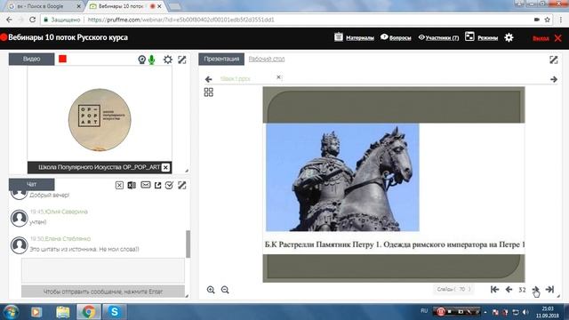Open the slide thumbnails grid view
This screenshot has width=569, height=320.
click(209, 92)
